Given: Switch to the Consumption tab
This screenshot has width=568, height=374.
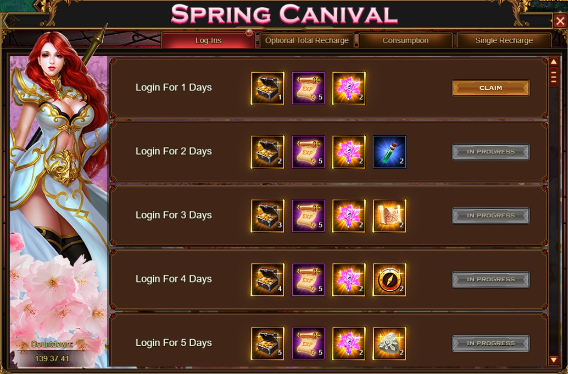Looking at the screenshot, I should pyautogui.click(x=405, y=40).
